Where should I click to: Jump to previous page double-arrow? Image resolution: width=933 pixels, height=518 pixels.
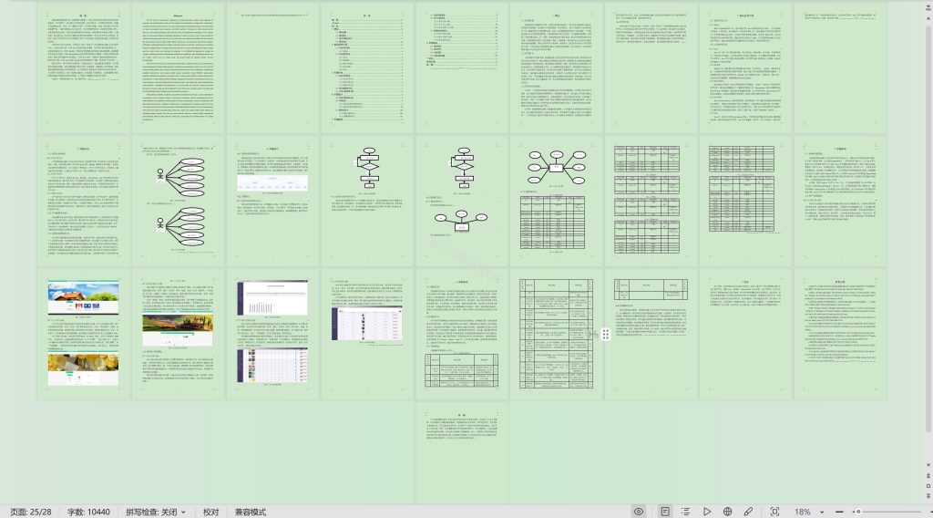(x=928, y=476)
